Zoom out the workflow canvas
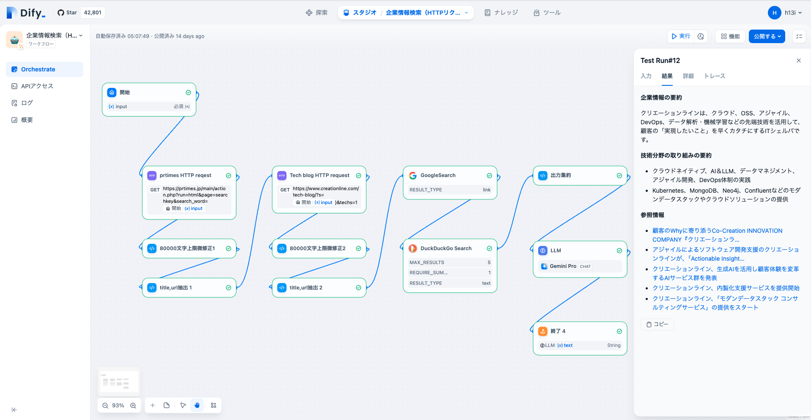Viewport: 811px width, 420px height. (105, 405)
